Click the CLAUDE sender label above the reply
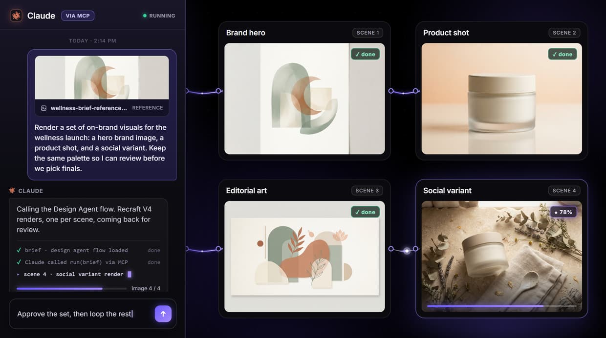This screenshot has height=338, width=606. point(30,191)
